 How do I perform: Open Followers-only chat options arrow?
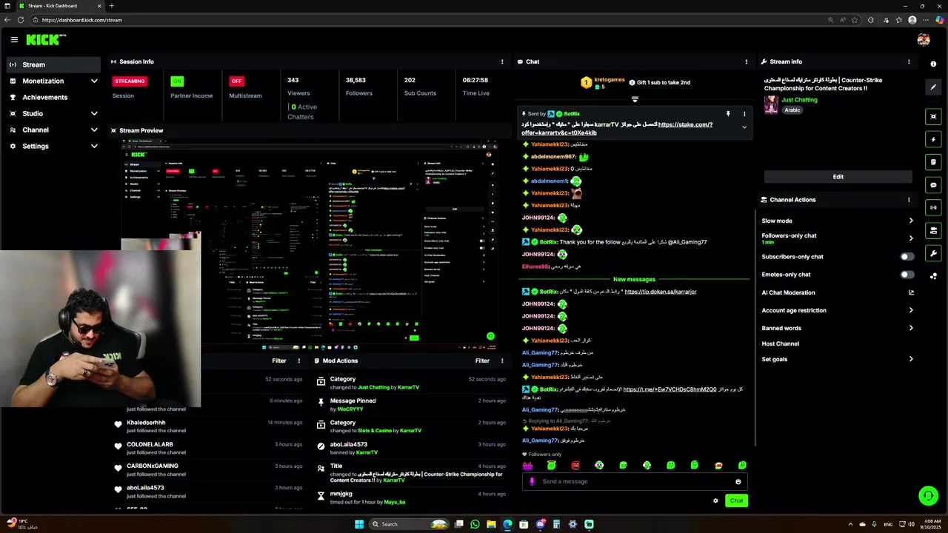click(911, 238)
